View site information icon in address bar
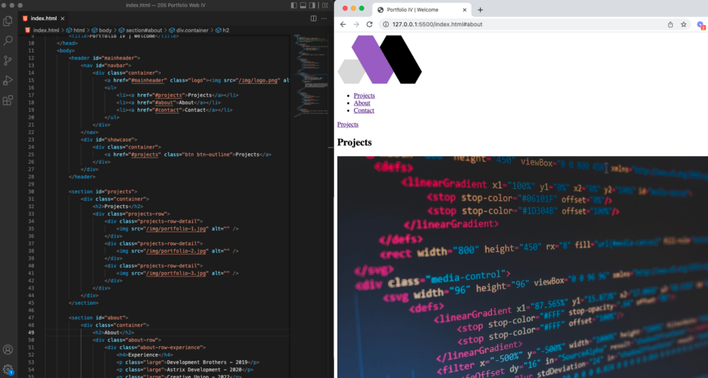 pyautogui.click(x=386, y=24)
